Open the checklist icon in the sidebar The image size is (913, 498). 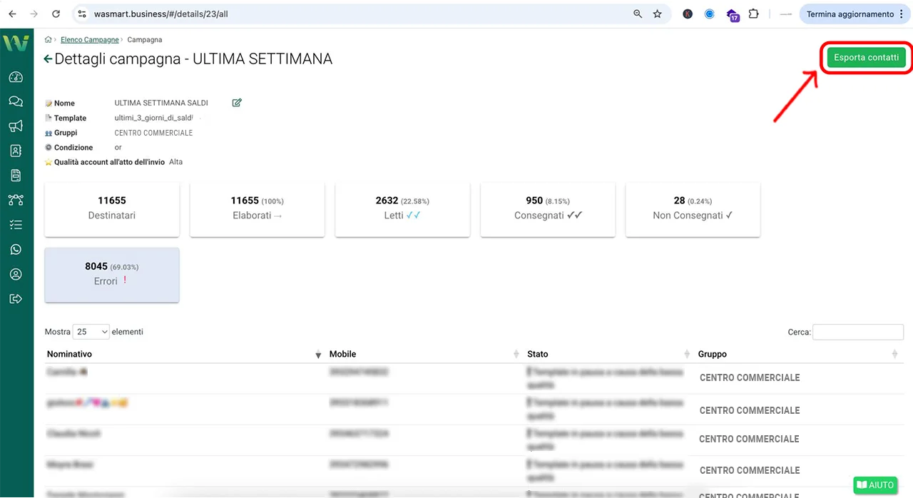16,224
